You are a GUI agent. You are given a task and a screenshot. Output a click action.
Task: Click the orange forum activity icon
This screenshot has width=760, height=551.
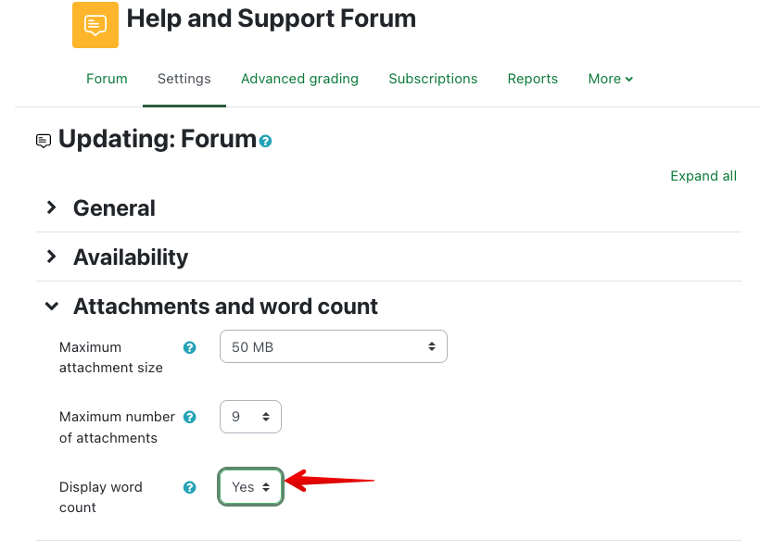click(95, 25)
